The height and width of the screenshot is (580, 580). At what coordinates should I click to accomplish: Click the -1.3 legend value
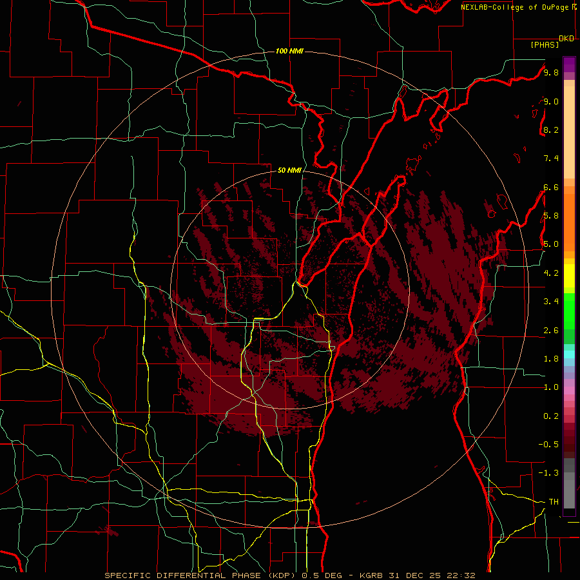coord(548,473)
